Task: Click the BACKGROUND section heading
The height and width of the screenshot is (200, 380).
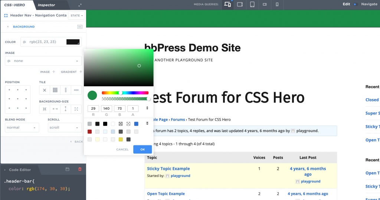Action: (24, 27)
